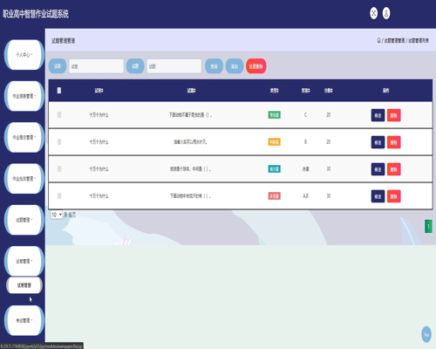The width and height of the screenshot is (436, 349).
Task: Expand the 个人中心 sidebar menu
Action: 24,55
